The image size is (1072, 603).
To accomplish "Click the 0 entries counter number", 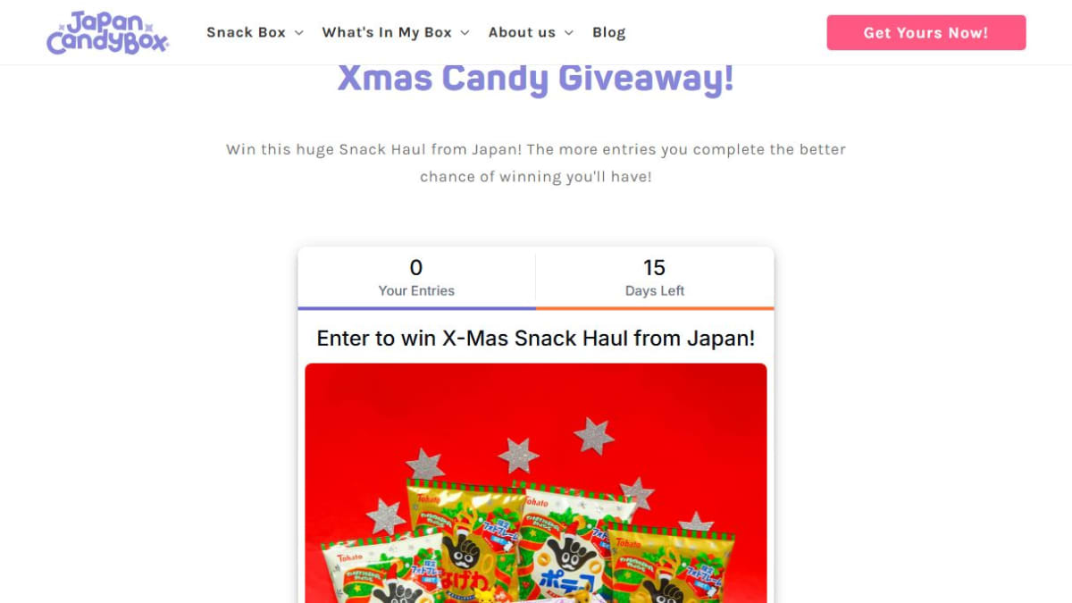I will click(416, 267).
